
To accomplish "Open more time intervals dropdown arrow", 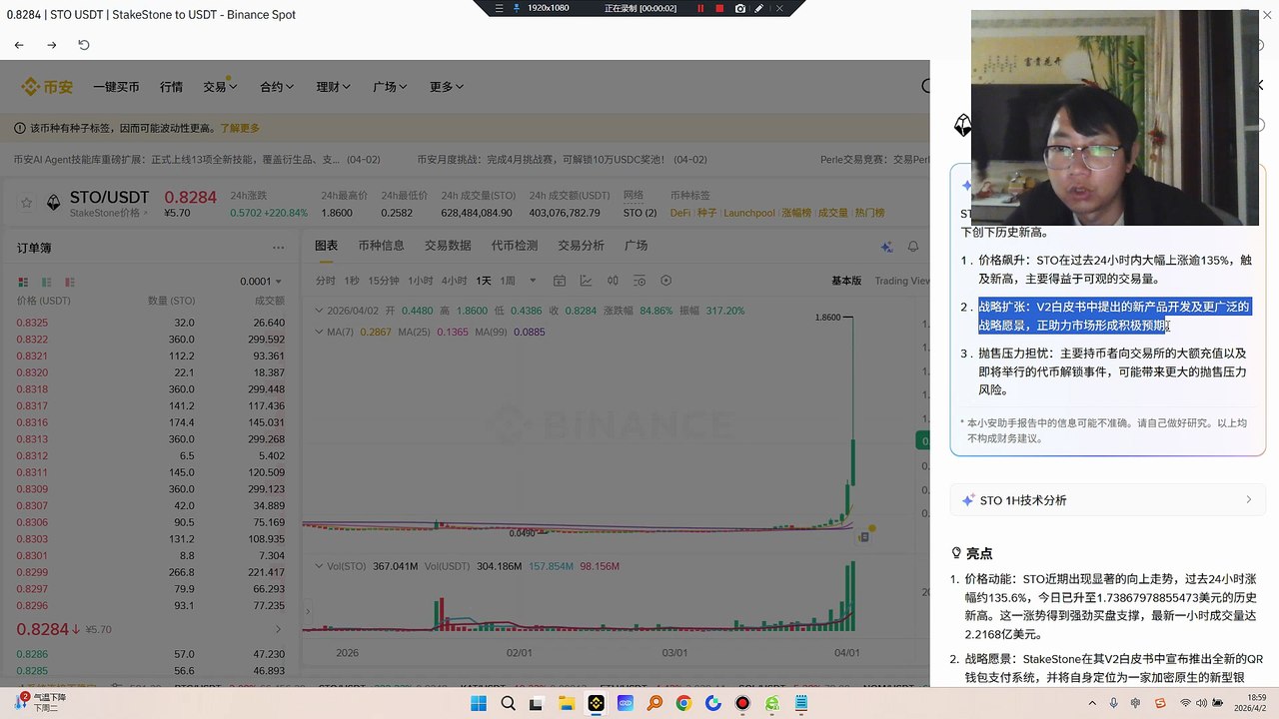I will pyautogui.click(x=533, y=281).
